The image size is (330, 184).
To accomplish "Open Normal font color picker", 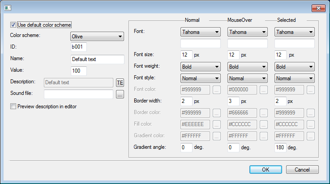I will 217,90.
